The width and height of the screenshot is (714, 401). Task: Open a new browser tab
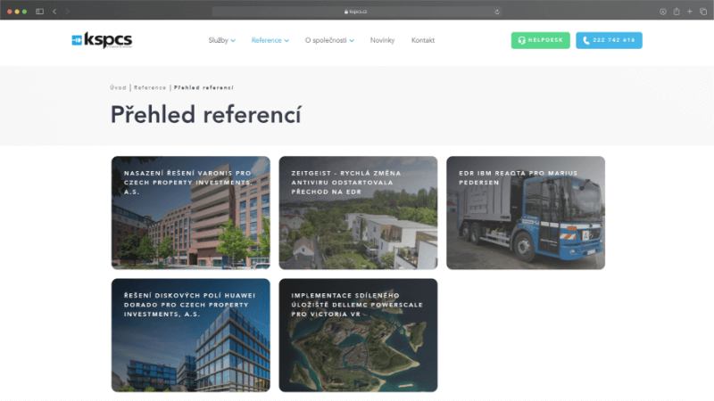[x=689, y=12]
